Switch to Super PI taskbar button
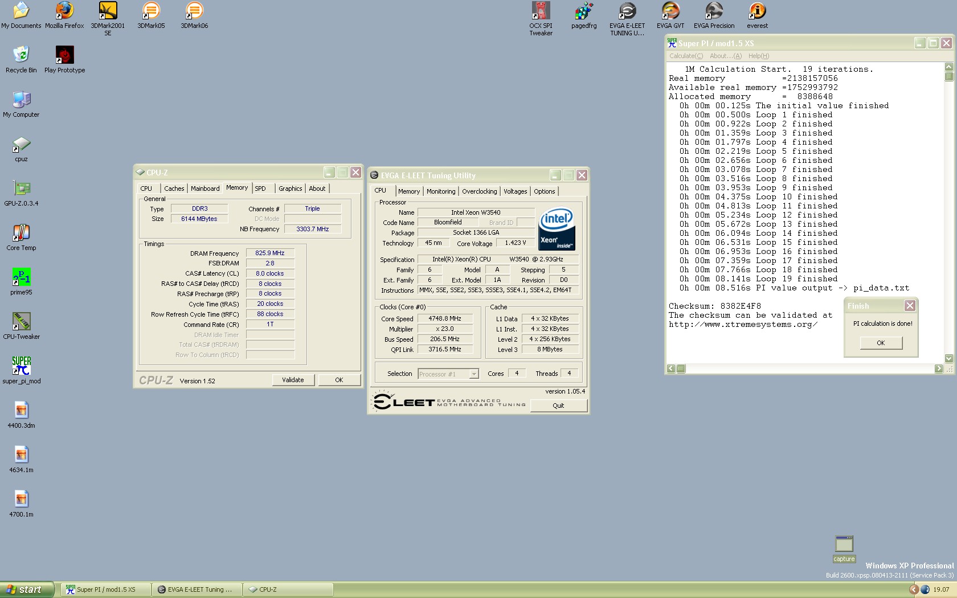This screenshot has height=598, width=957. click(x=105, y=589)
